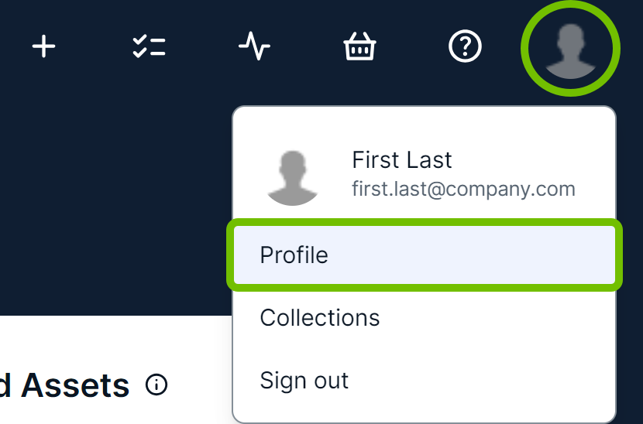The image size is (643, 424).
Task: Click the avatar picture inside account menu
Action: coord(293,177)
